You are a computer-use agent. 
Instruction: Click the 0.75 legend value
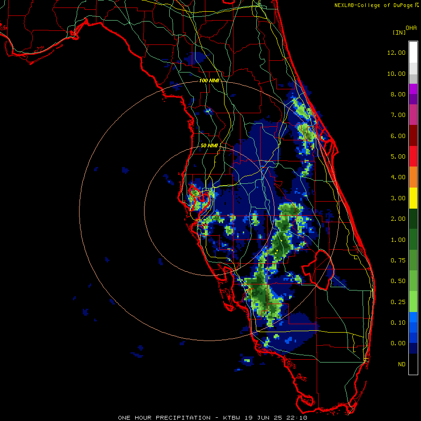398,261
